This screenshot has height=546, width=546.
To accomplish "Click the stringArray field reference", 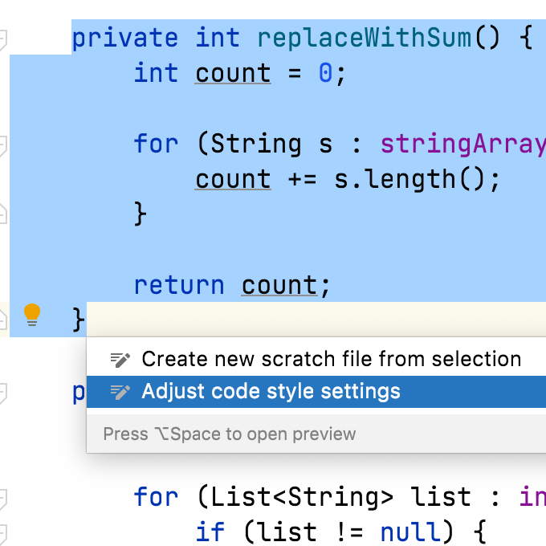I will click(x=462, y=144).
